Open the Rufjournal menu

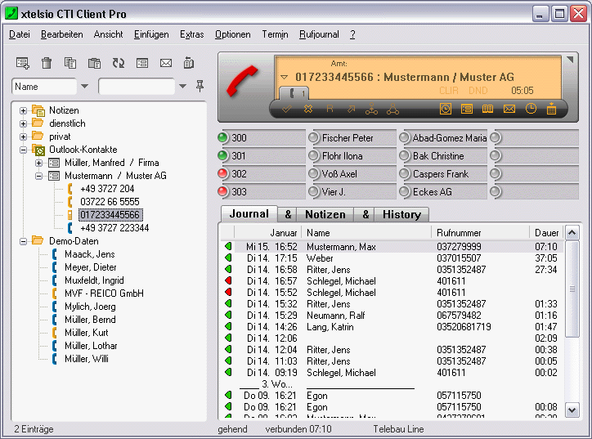319,34
